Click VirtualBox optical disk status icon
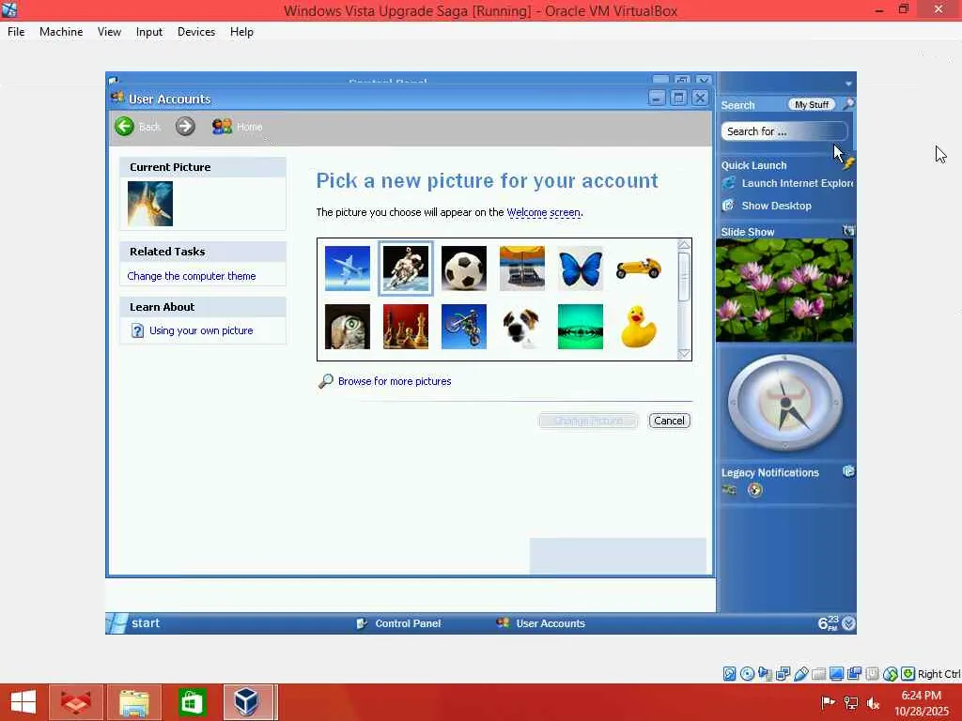 tap(747, 674)
